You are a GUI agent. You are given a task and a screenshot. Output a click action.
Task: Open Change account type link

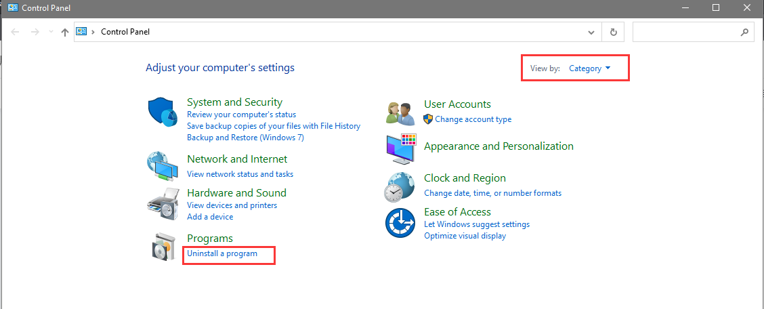[x=473, y=119]
